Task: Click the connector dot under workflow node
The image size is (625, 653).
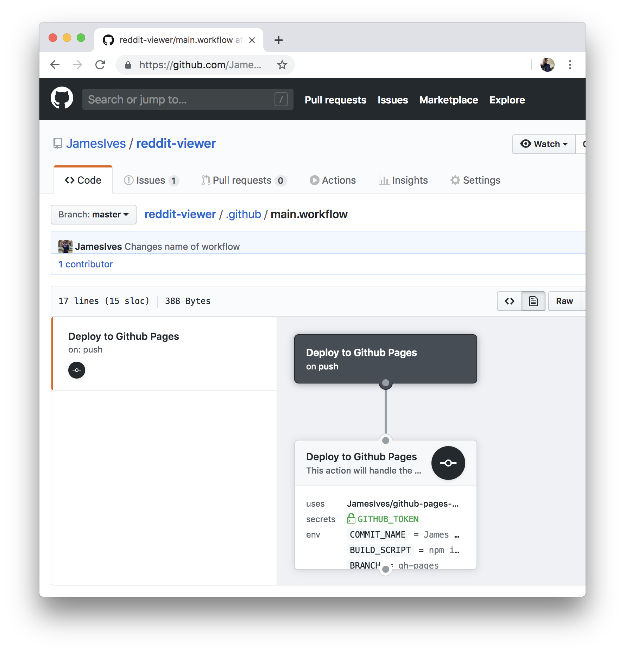Action: (386, 383)
